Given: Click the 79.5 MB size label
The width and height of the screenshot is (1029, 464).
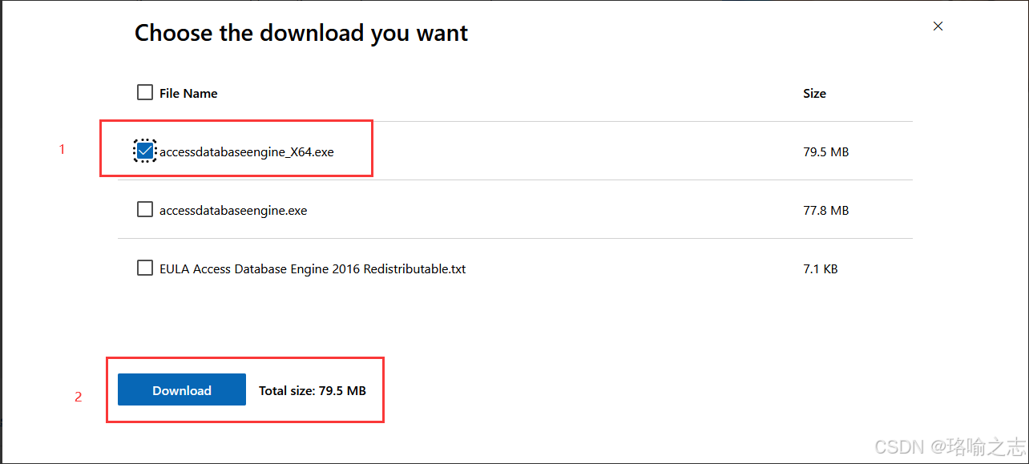Looking at the screenshot, I should [x=825, y=151].
